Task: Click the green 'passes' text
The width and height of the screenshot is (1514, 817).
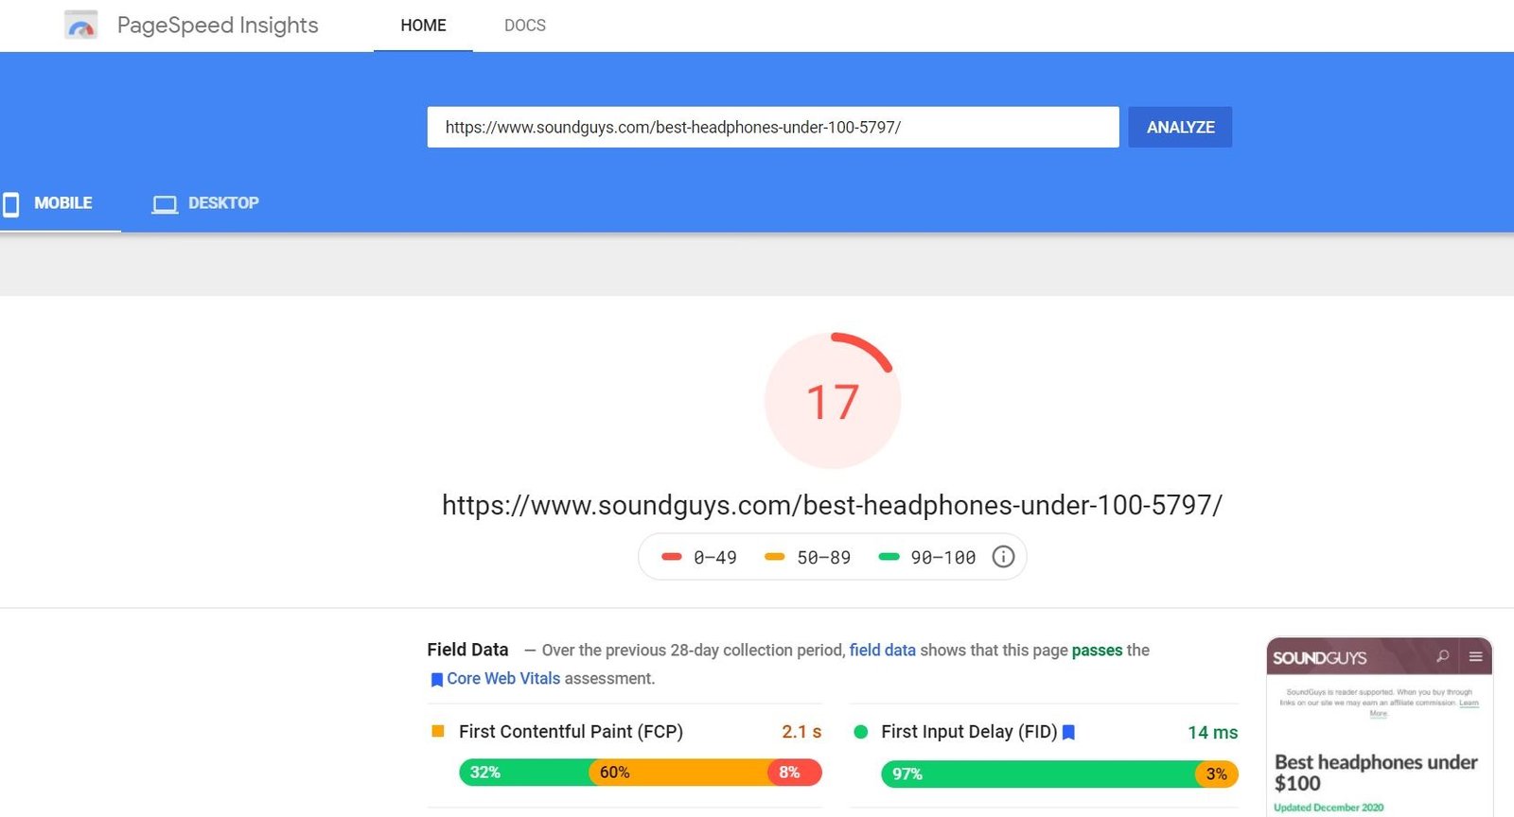Action: [x=1097, y=651]
